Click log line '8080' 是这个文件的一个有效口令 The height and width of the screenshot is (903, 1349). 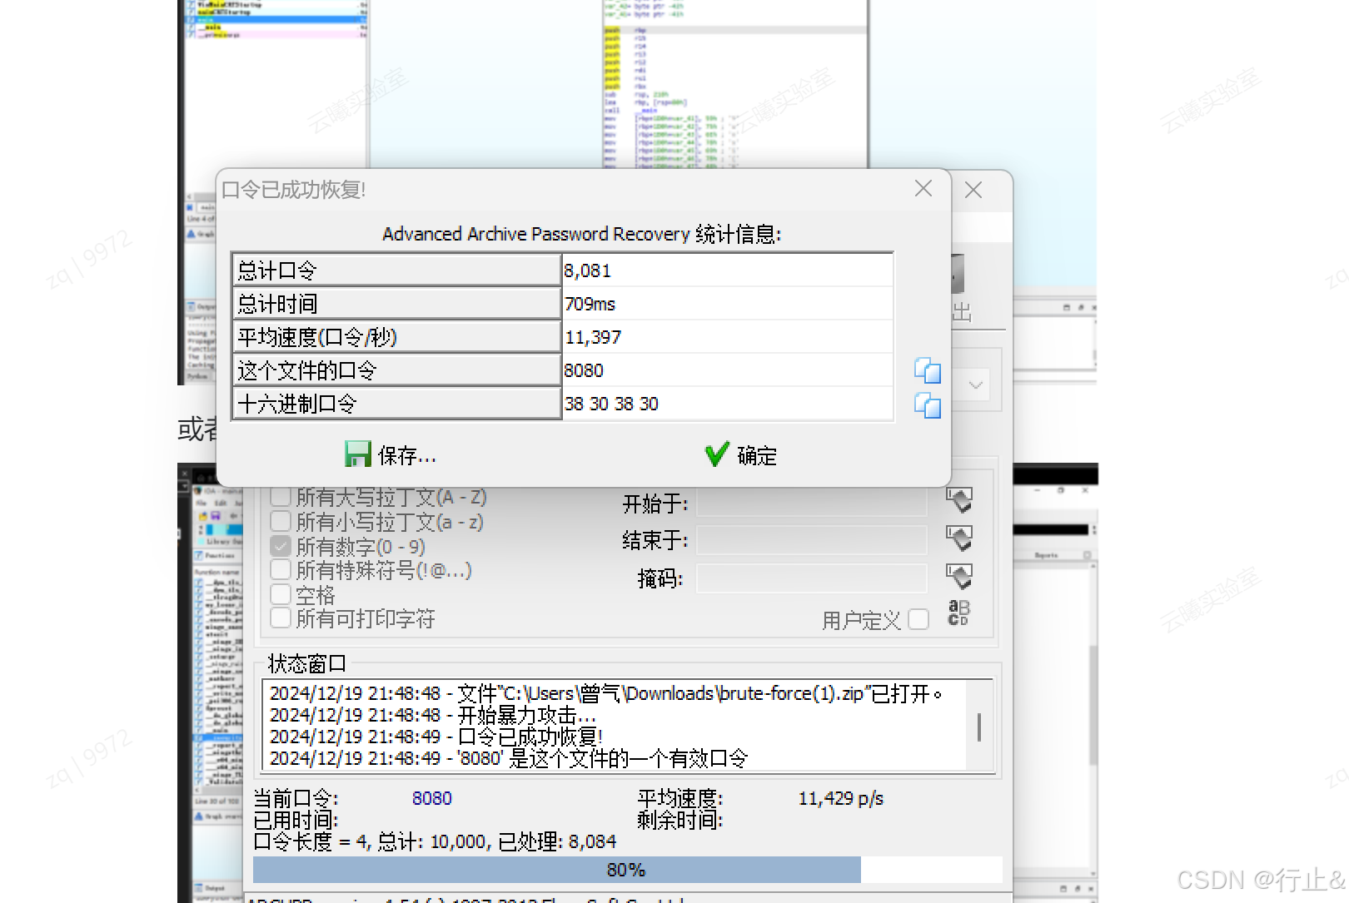pos(508,758)
